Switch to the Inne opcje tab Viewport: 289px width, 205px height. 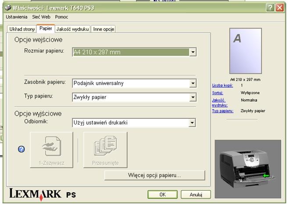(x=103, y=29)
